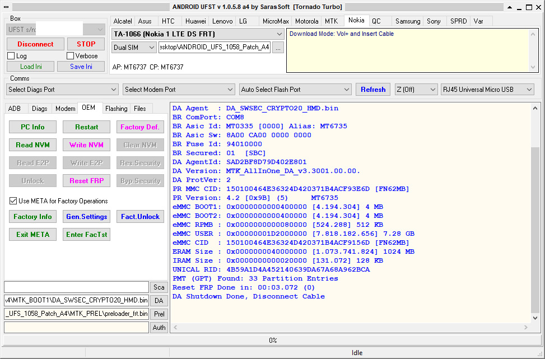Click the firmware path input field

point(215,48)
